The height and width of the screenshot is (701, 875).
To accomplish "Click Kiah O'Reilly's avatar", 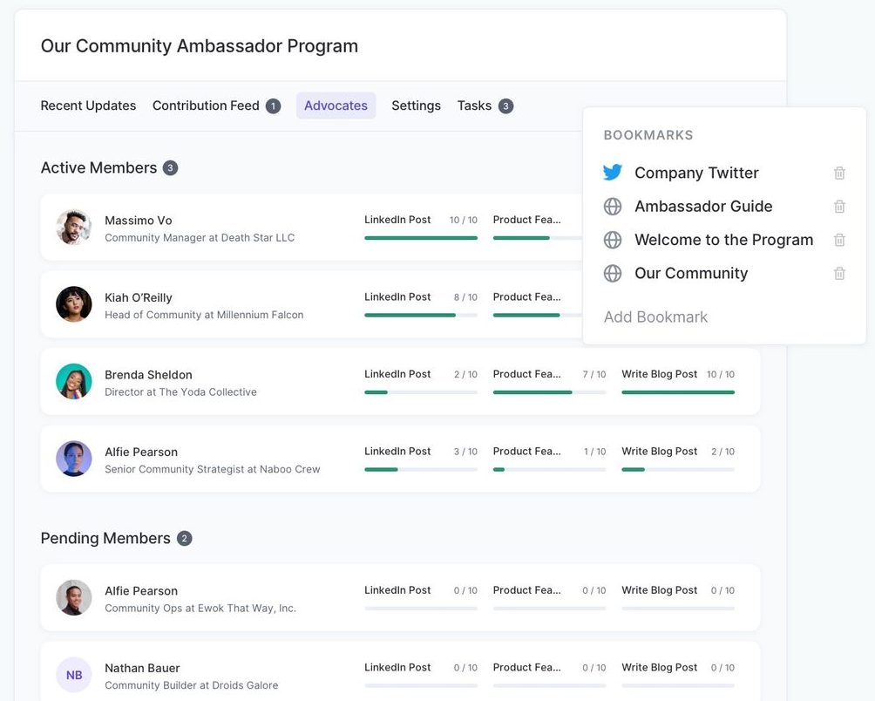I will pyautogui.click(x=74, y=304).
